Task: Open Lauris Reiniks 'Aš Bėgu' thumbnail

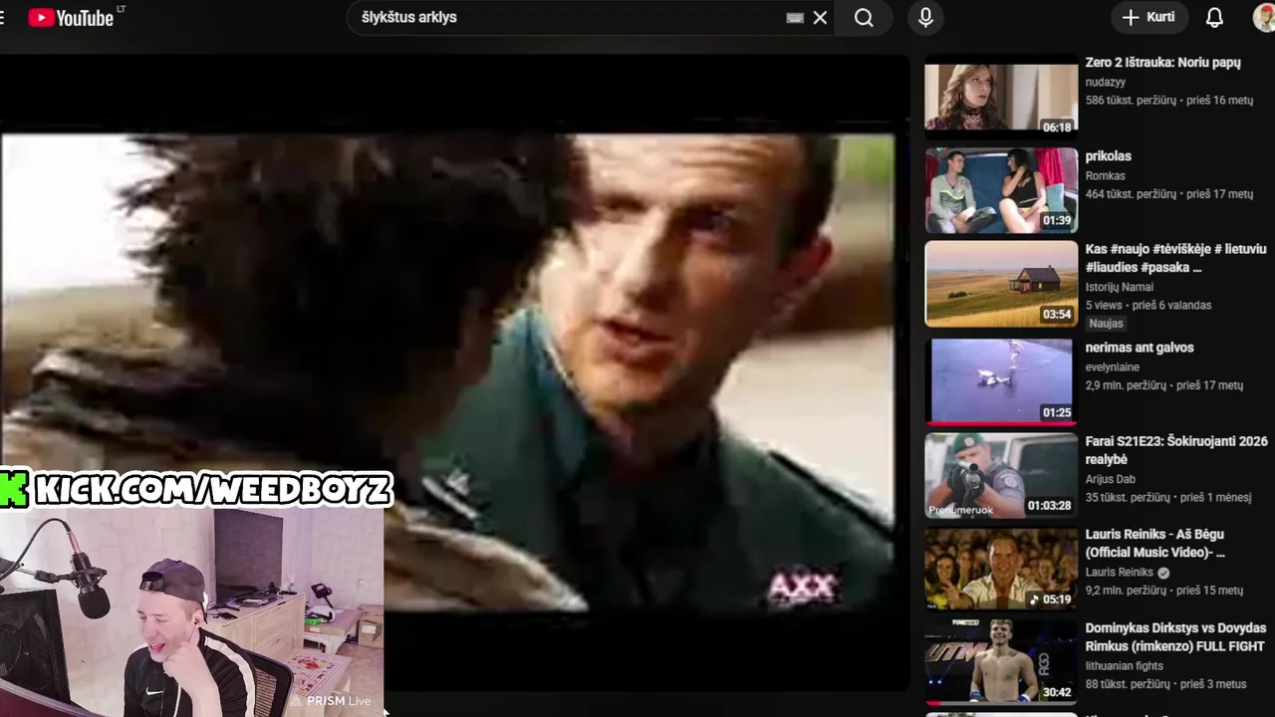Action: click(1001, 569)
